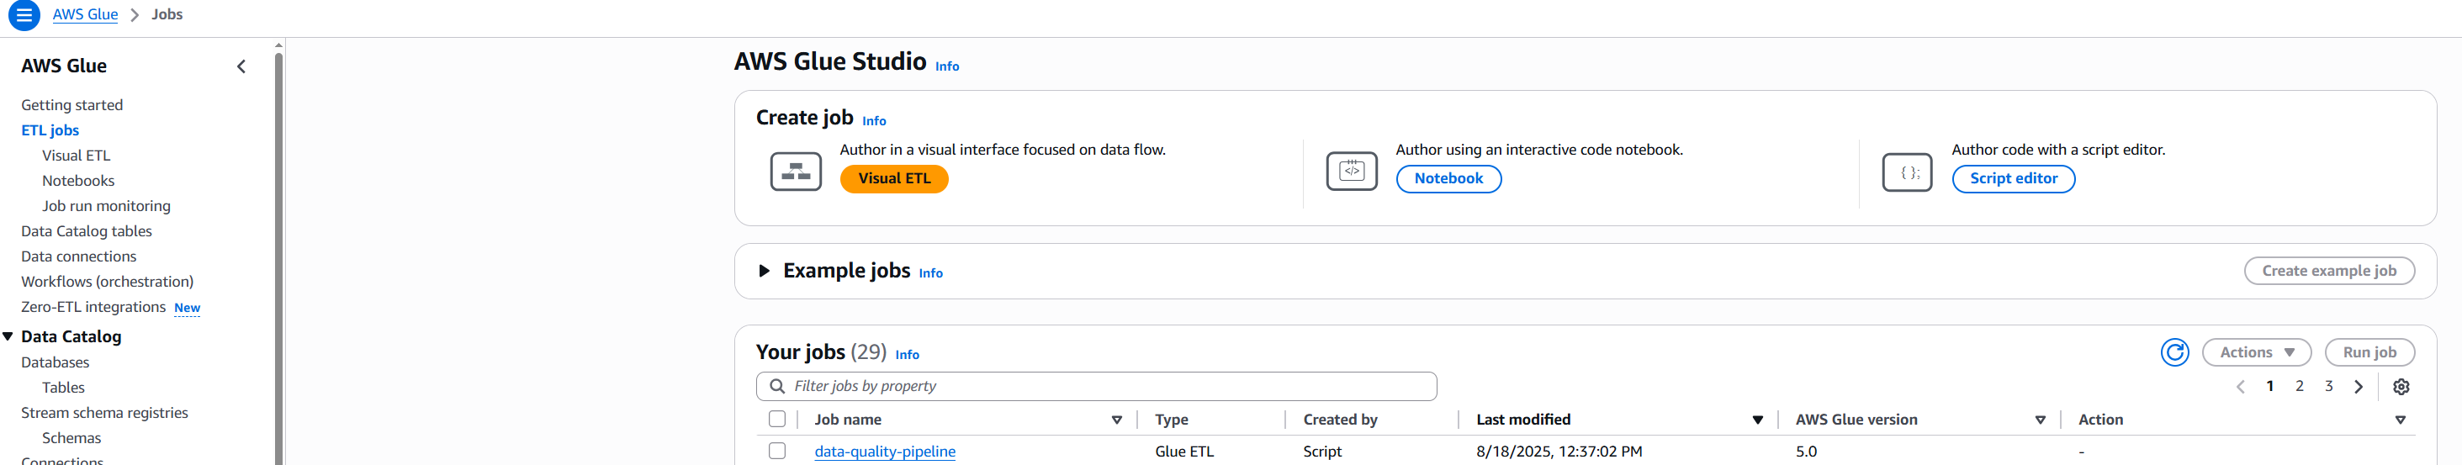Open the Actions dropdown
Viewport: 2462px width, 465px height.
(2256, 352)
